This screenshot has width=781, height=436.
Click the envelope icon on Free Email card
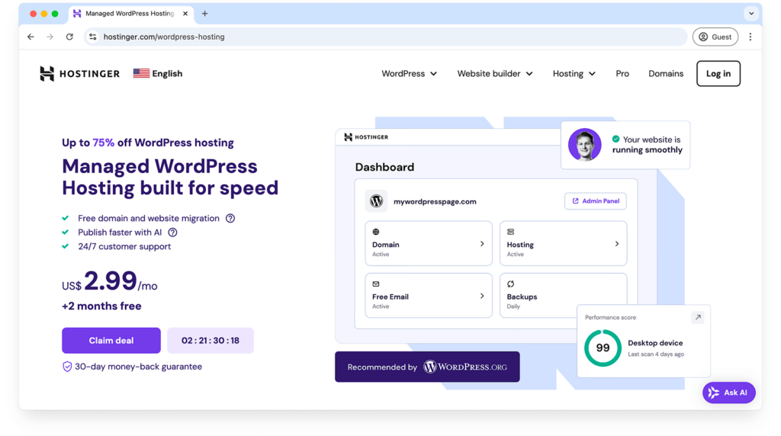(376, 284)
